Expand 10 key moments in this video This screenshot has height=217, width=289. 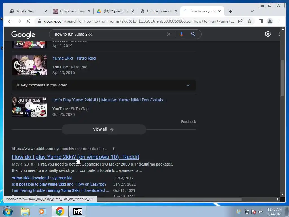coord(104,85)
